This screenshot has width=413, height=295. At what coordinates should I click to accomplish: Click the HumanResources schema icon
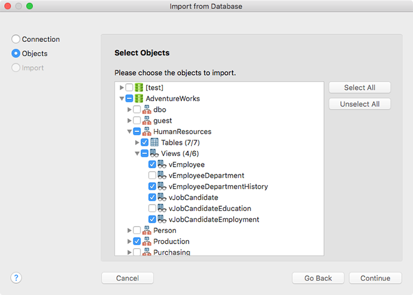click(x=147, y=131)
